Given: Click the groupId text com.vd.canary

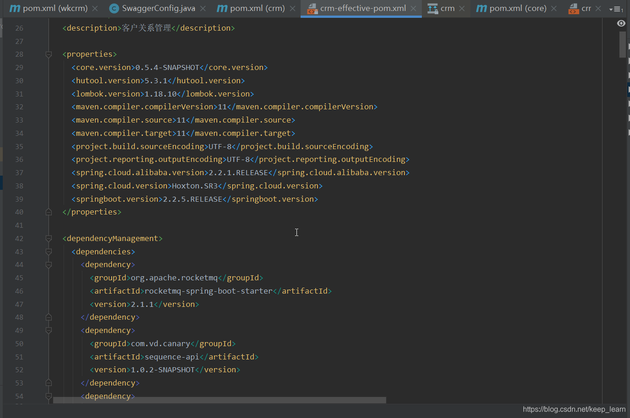Looking at the screenshot, I should click(161, 343).
